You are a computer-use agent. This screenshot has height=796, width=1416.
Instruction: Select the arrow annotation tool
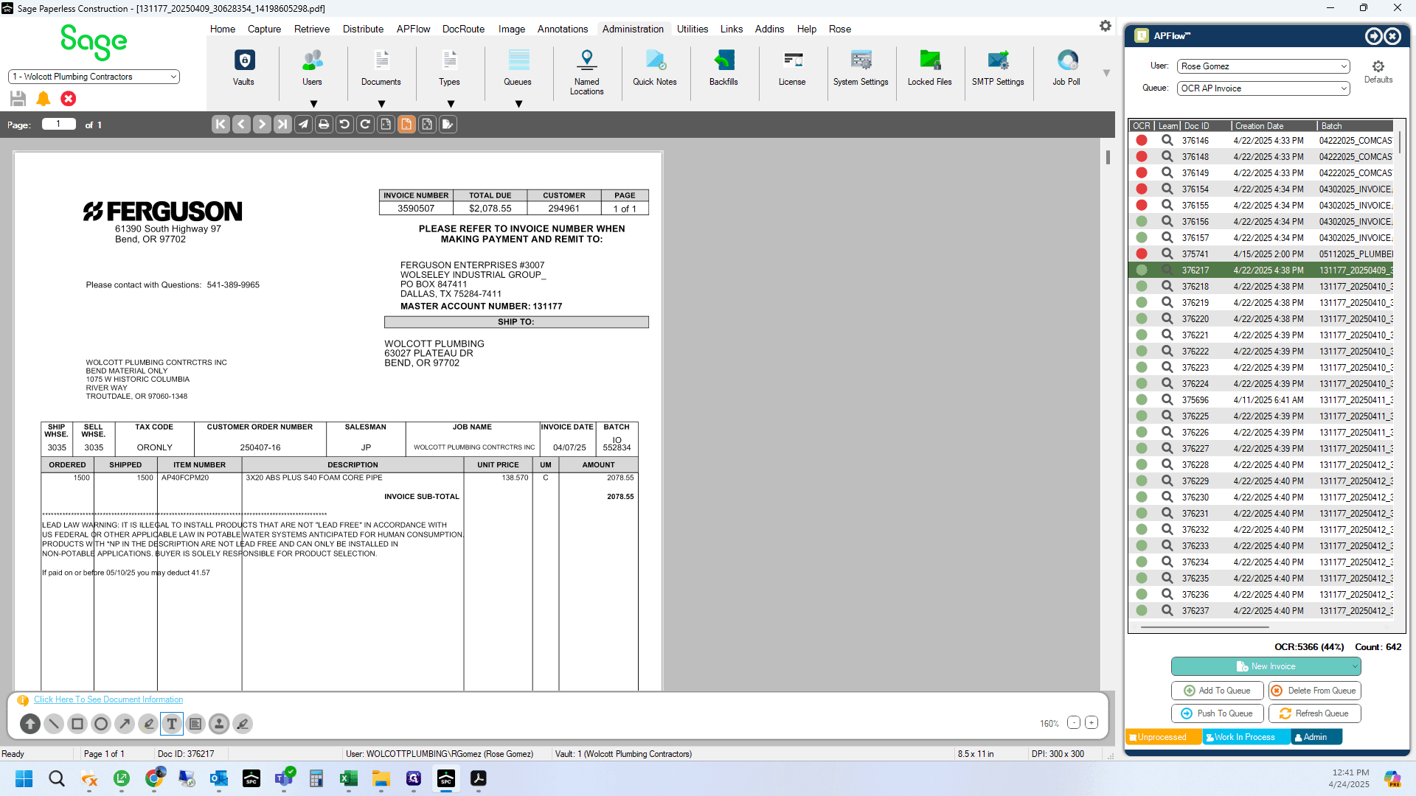125,724
